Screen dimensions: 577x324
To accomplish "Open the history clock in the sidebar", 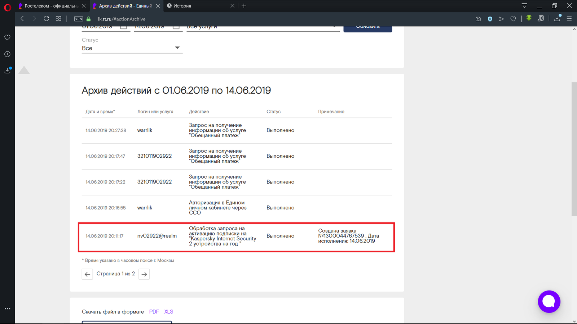I will tap(7, 54).
